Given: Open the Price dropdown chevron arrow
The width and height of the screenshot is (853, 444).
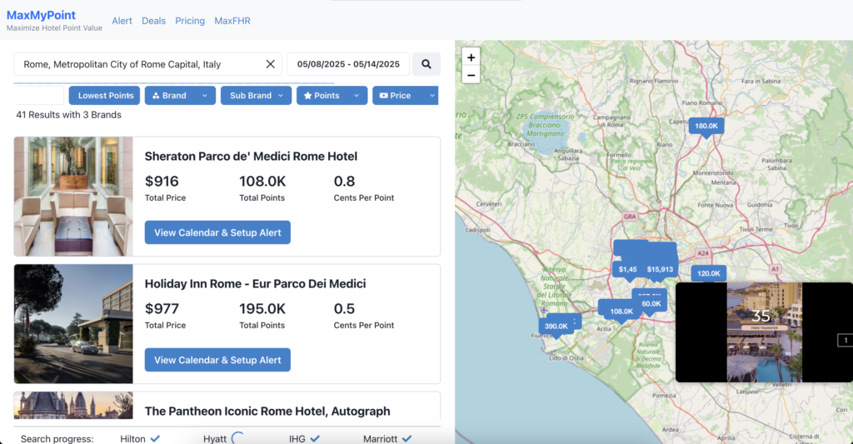Looking at the screenshot, I should pos(432,95).
